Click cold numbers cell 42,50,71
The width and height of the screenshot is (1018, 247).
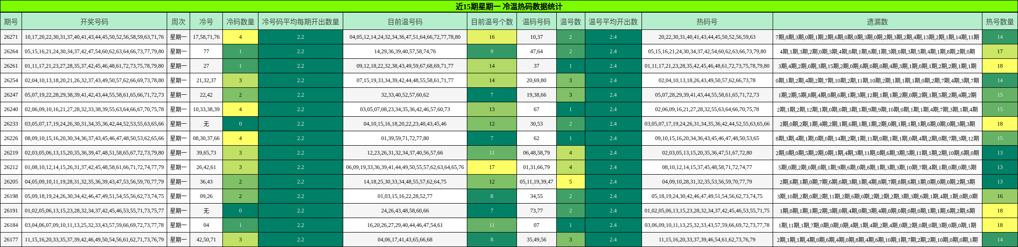[206, 240]
